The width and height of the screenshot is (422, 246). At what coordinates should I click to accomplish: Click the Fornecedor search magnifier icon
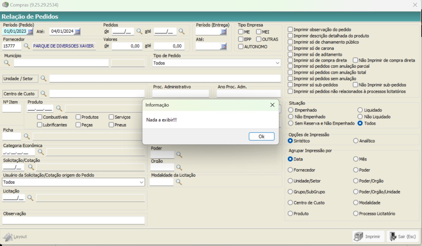point(27,46)
